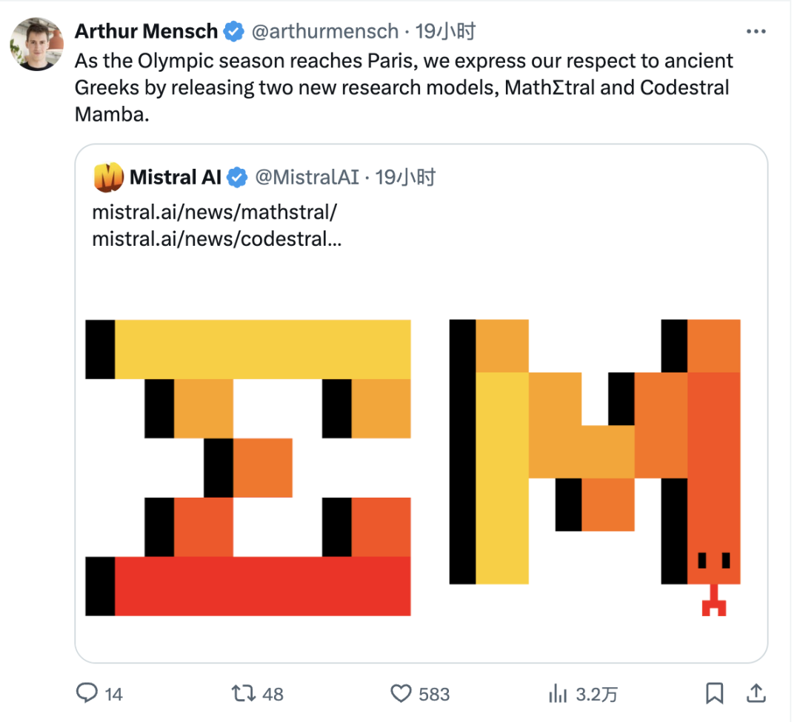Go to the @MistralAI handle

point(307,178)
